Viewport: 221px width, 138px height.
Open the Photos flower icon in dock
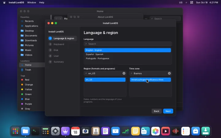pos(155,131)
